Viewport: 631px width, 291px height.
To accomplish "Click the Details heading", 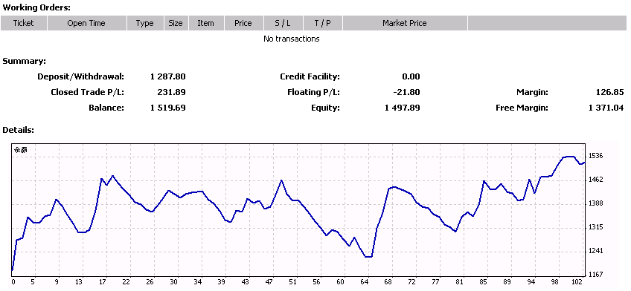I will click(18, 130).
